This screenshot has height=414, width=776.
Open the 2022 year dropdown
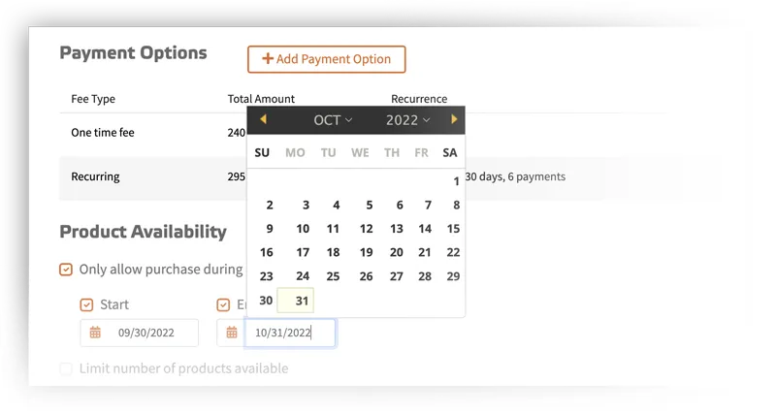pos(407,120)
